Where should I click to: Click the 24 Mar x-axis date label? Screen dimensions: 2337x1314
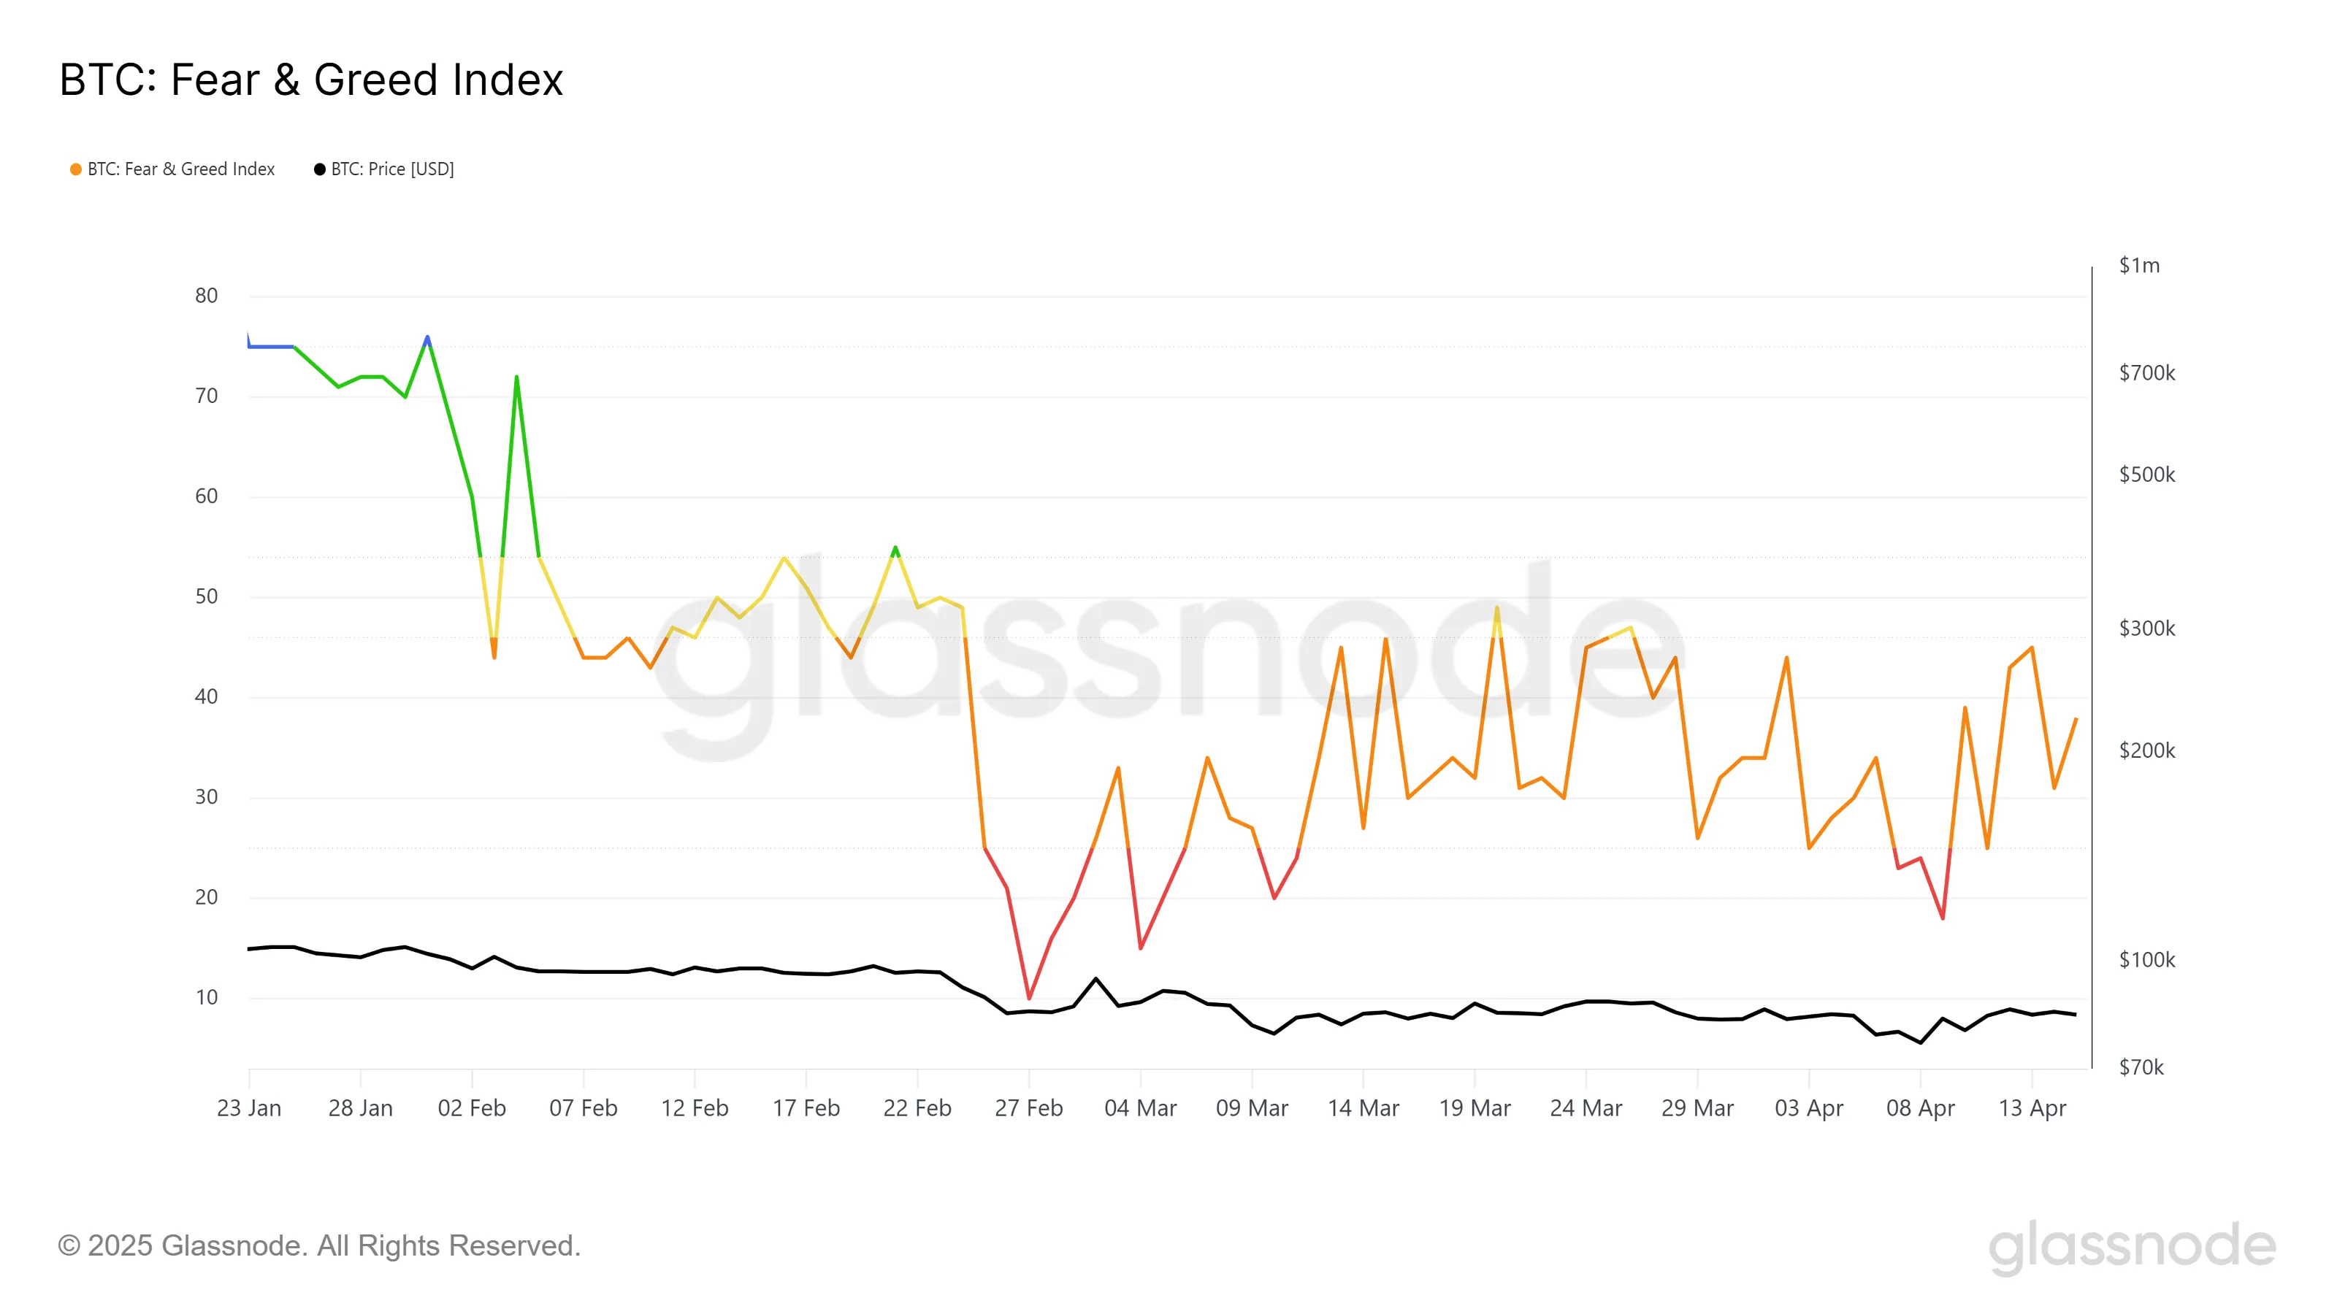pos(1586,1108)
